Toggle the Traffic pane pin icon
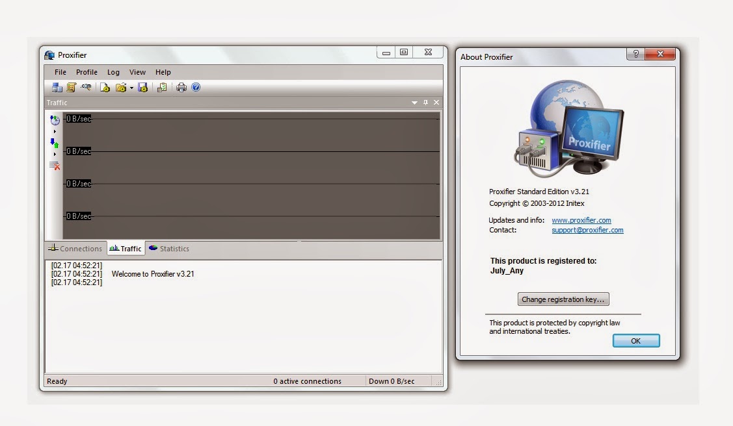 point(425,103)
